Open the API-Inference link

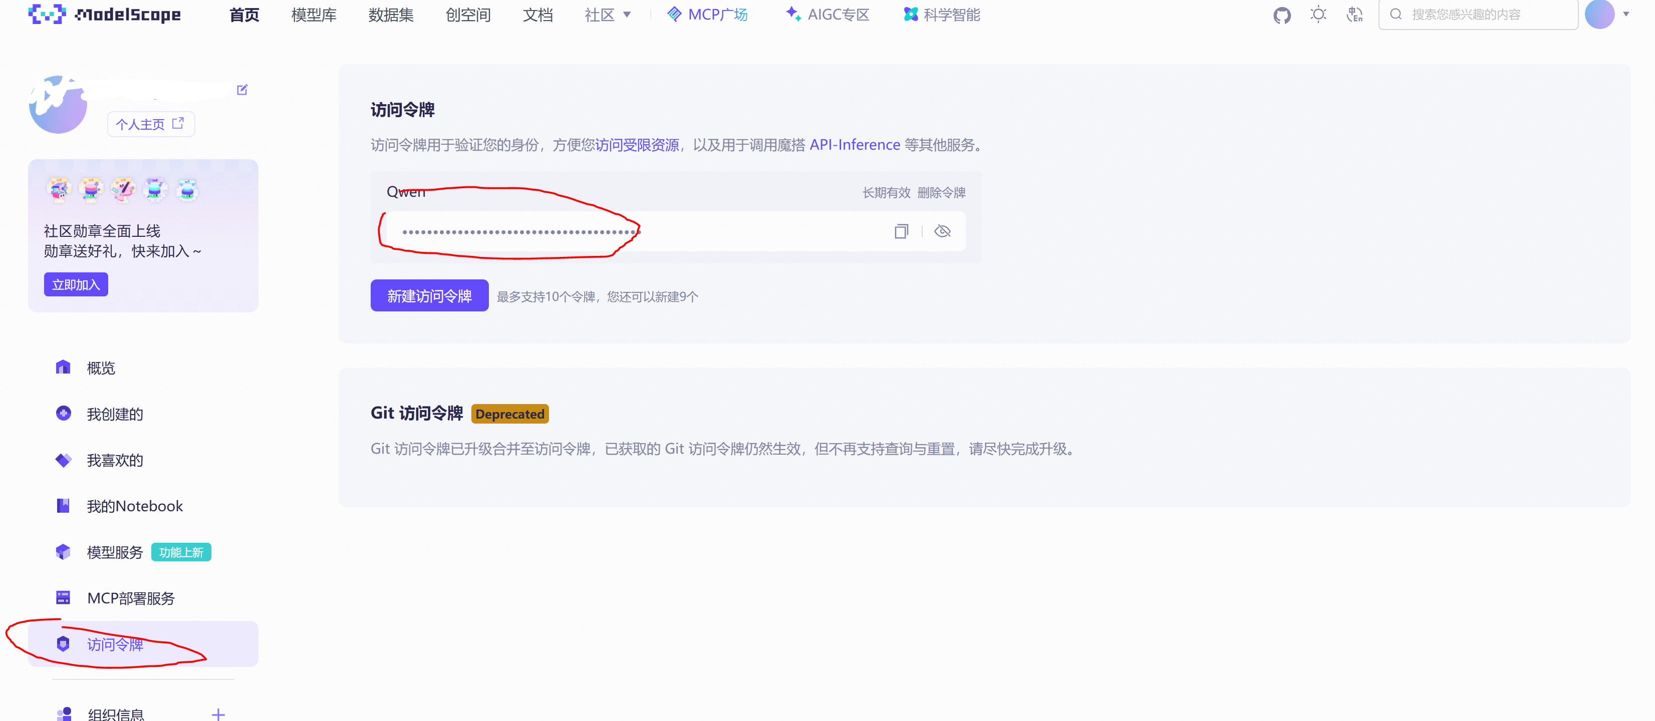point(855,145)
